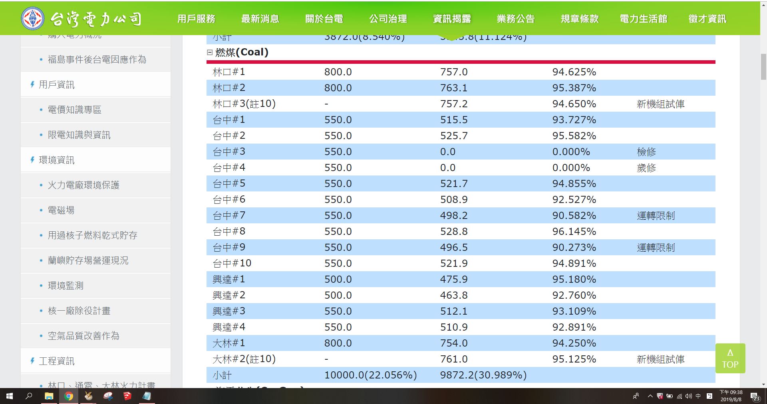Screen dimensions: 767x404
Task: Open the People icon in system tray
Action: 636,396
